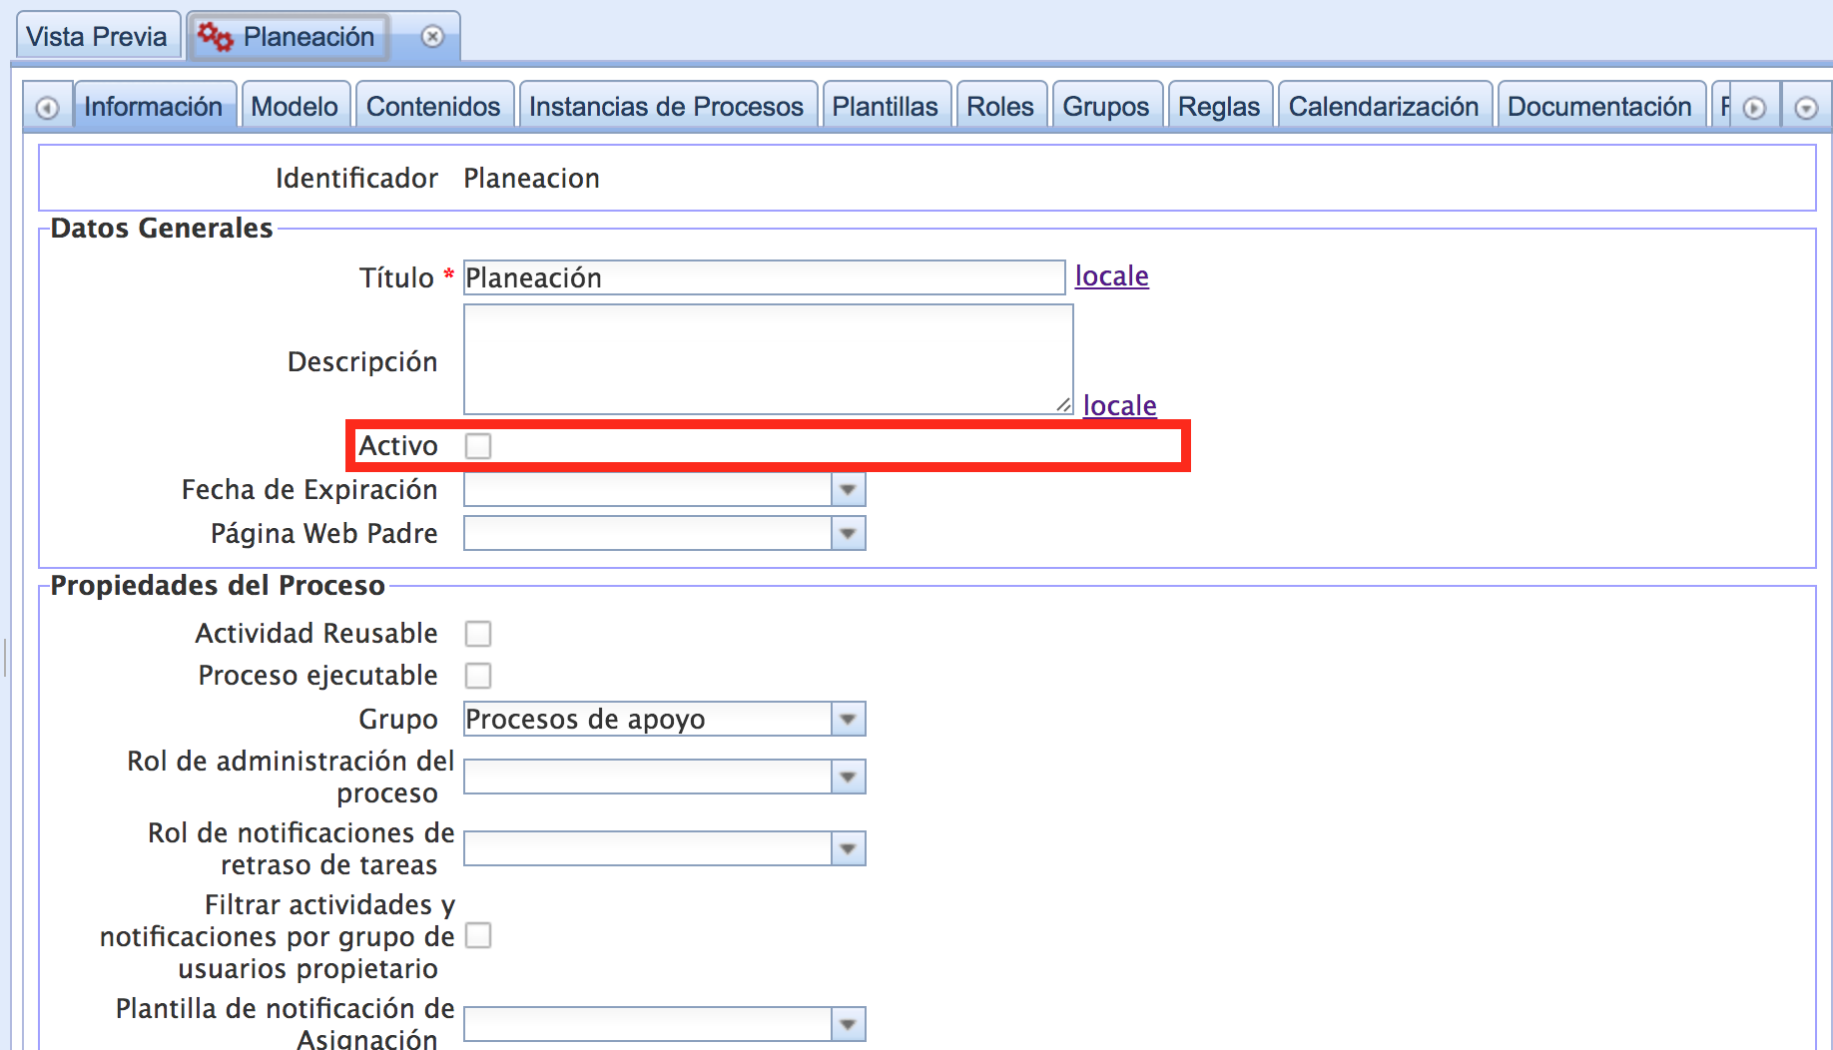Click the Rol de administración input field
The width and height of the screenshot is (1833, 1050).
click(x=648, y=778)
